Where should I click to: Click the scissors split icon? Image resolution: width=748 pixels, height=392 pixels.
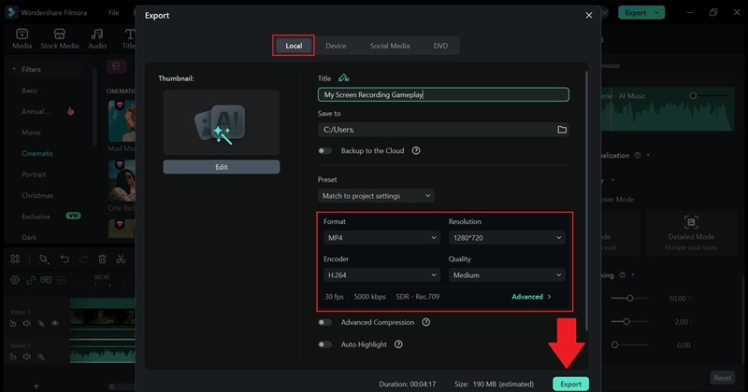(x=121, y=259)
